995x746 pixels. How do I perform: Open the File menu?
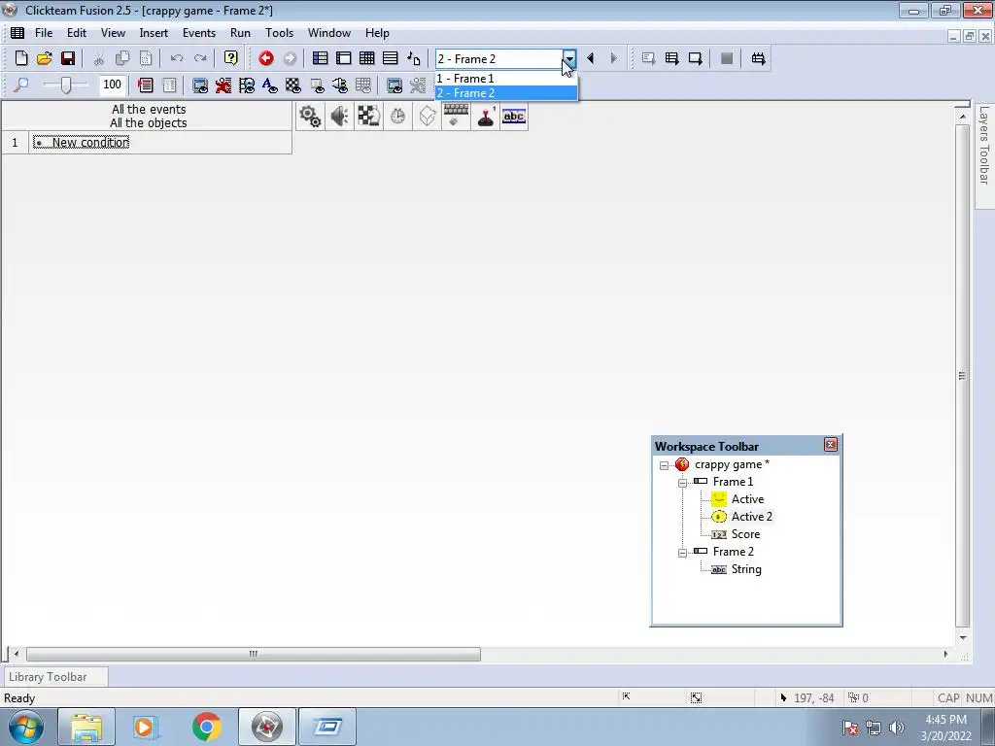44,33
